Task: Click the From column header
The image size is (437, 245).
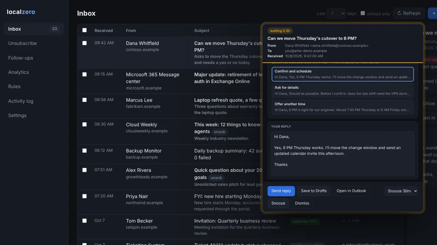Action: click(131, 31)
